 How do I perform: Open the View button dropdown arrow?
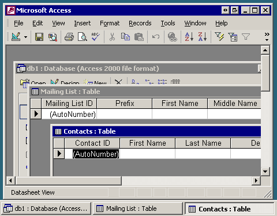25,37
